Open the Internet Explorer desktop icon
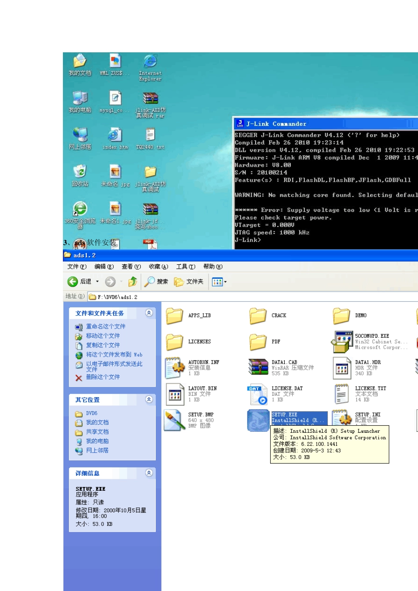This screenshot has height=591, width=418. 150,68
